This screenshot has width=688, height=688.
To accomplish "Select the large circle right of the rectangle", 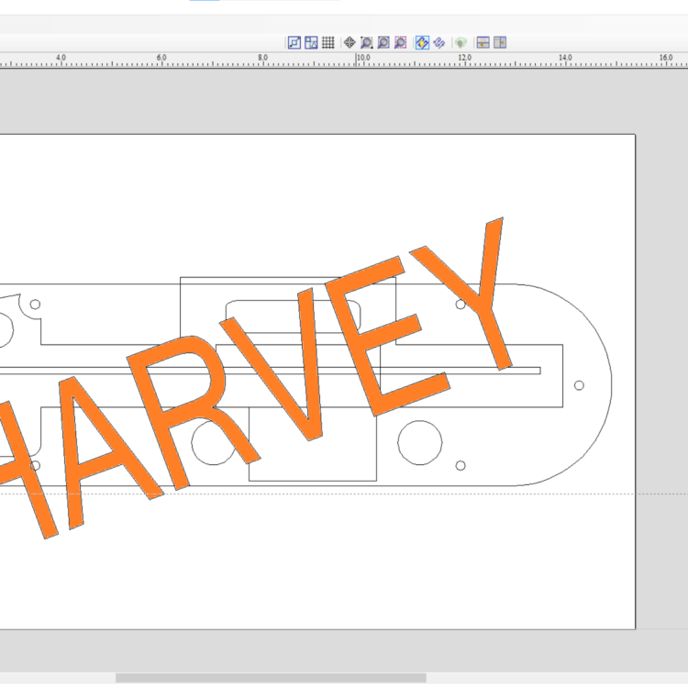I will pos(420,442).
